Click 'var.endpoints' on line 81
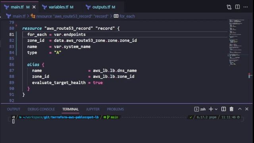 tap(70, 35)
